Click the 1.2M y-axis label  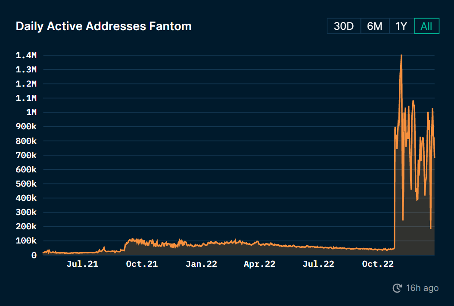coord(26,84)
